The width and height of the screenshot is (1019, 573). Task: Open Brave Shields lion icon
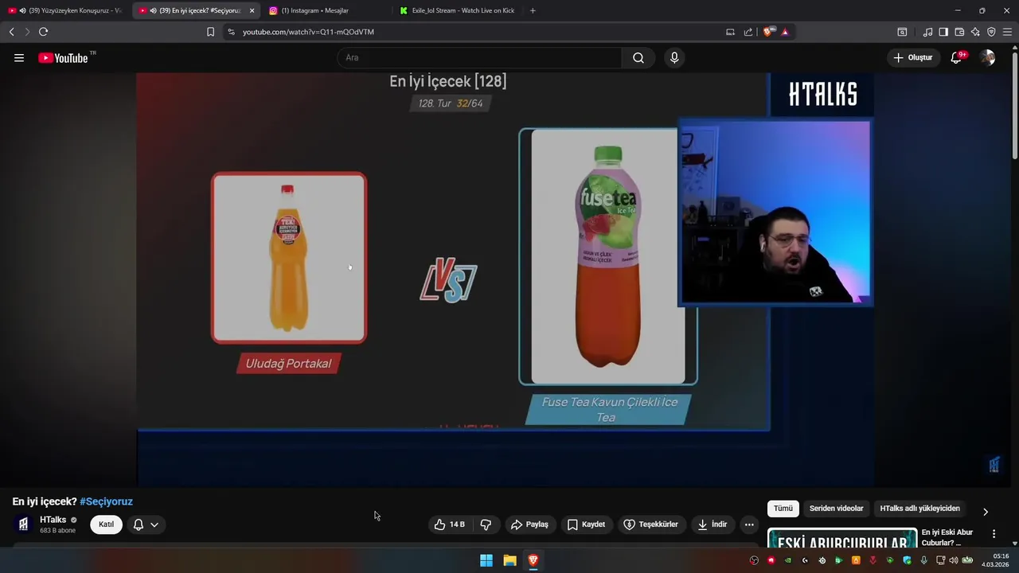768,32
